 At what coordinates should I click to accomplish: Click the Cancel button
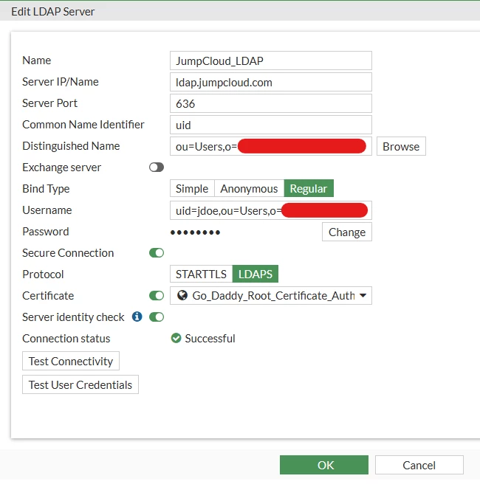click(419, 465)
